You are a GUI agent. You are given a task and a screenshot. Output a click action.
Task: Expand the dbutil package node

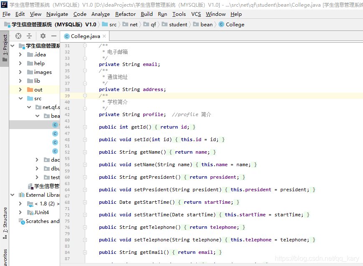coord(37,169)
